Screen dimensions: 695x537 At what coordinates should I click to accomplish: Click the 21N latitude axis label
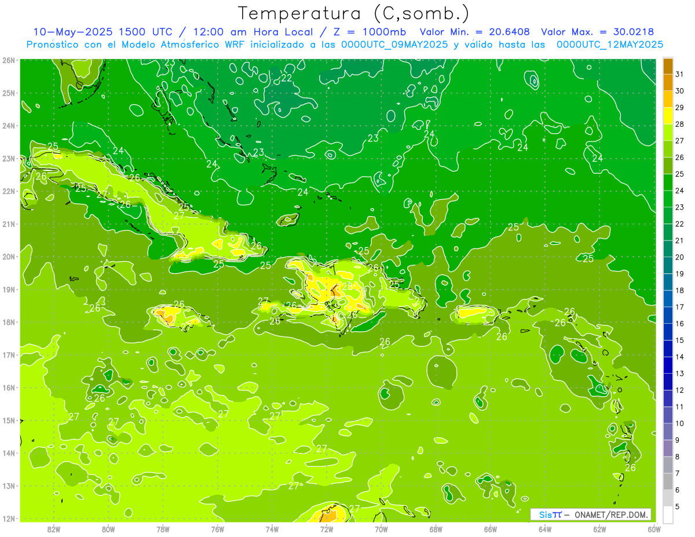click(9, 224)
